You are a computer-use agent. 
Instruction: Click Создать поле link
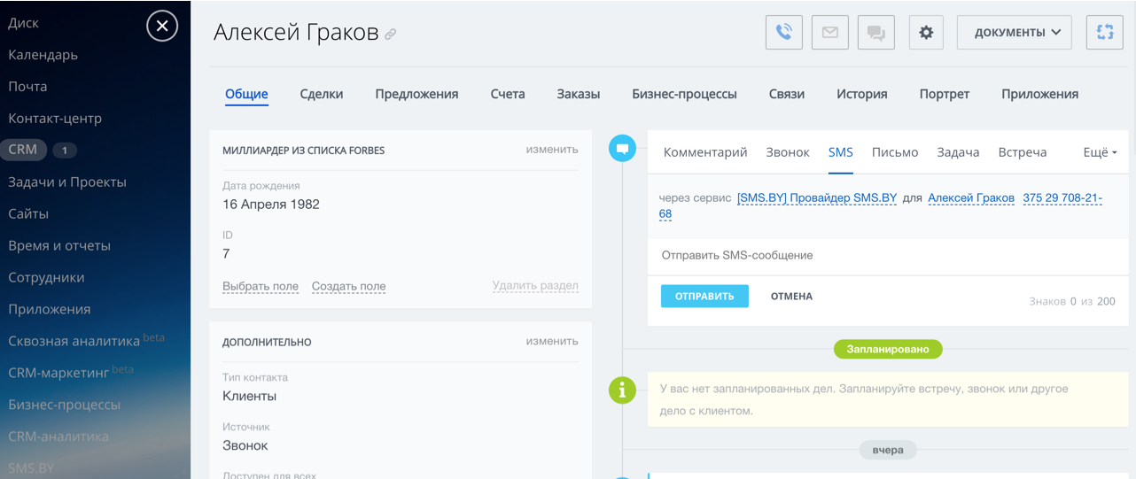pyautogui.click(x=348, y=286)
